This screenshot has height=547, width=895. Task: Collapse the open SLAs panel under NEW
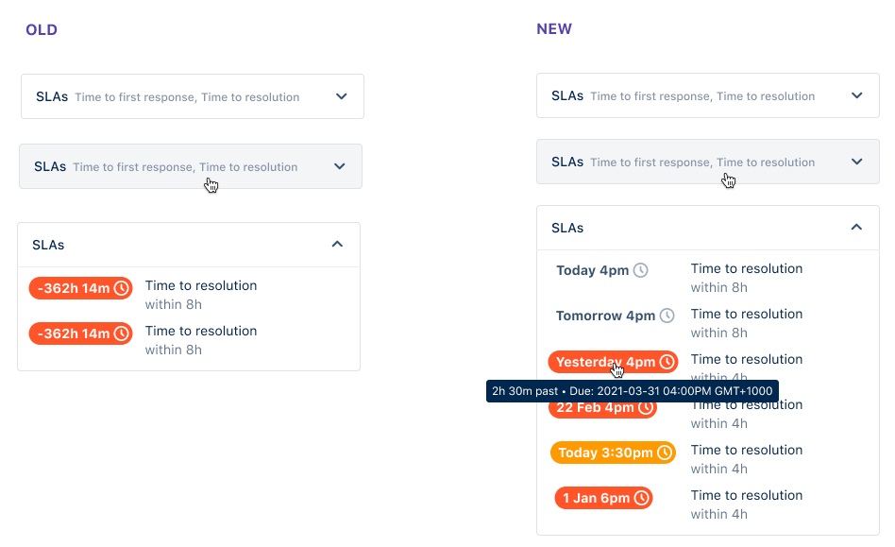coord(856,228)
